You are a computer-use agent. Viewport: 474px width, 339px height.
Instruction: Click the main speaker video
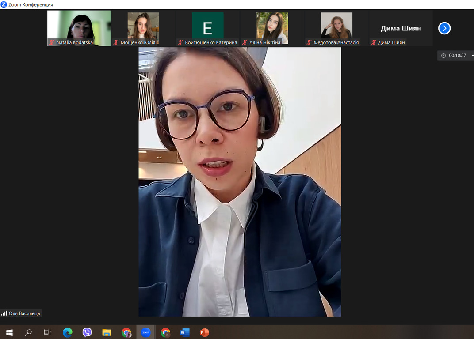240,182
